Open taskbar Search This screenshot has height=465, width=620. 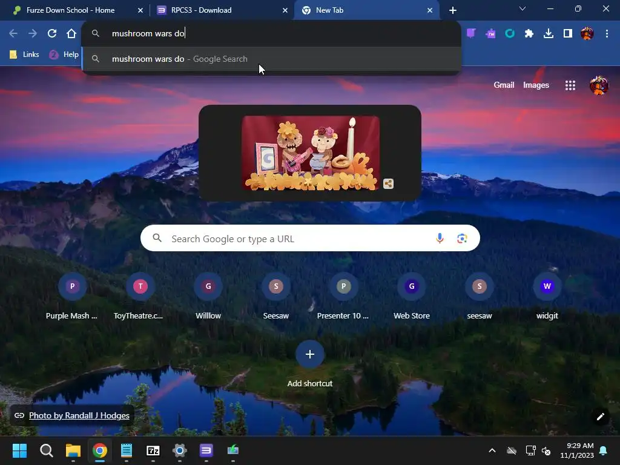[x=46, y=450]
